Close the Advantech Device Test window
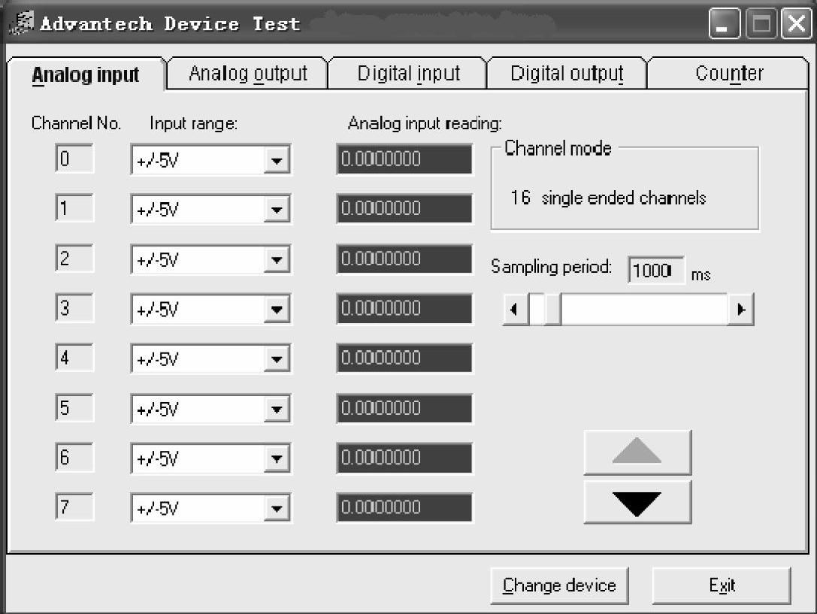This screenshot has height=614, width=817. point(796,23)
